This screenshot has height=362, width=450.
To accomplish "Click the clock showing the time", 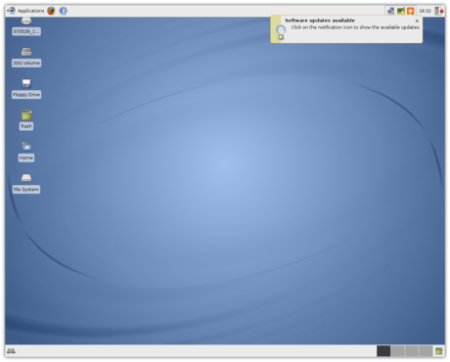I will pyautogui.click(x=425, y=11).
